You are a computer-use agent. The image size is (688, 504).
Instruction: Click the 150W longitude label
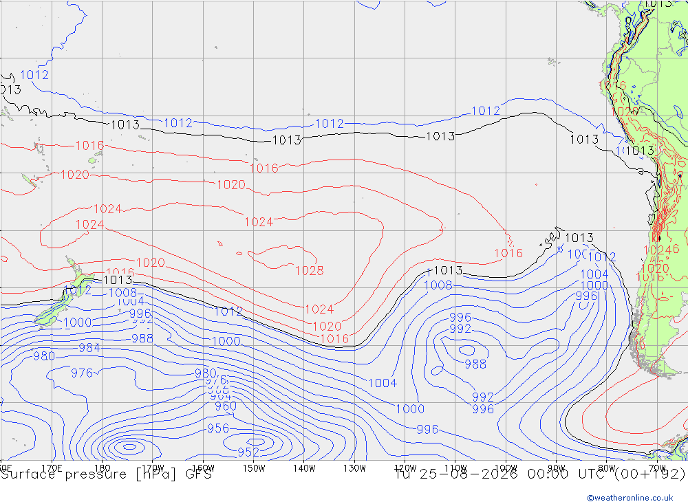(254, 468)
